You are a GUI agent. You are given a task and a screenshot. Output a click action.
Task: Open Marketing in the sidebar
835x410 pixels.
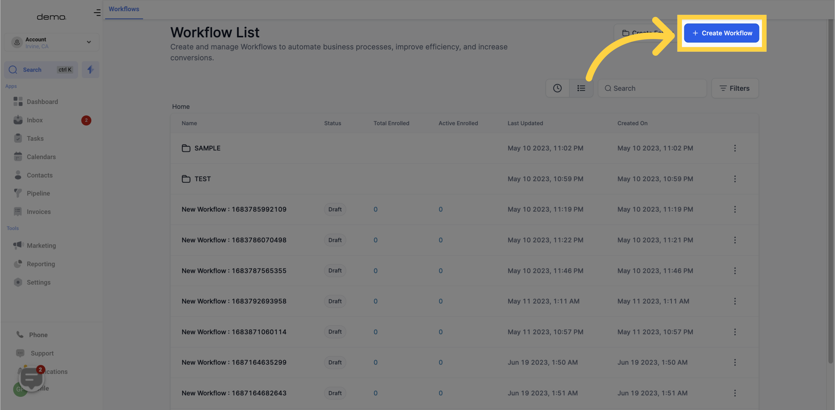(41, 245)
